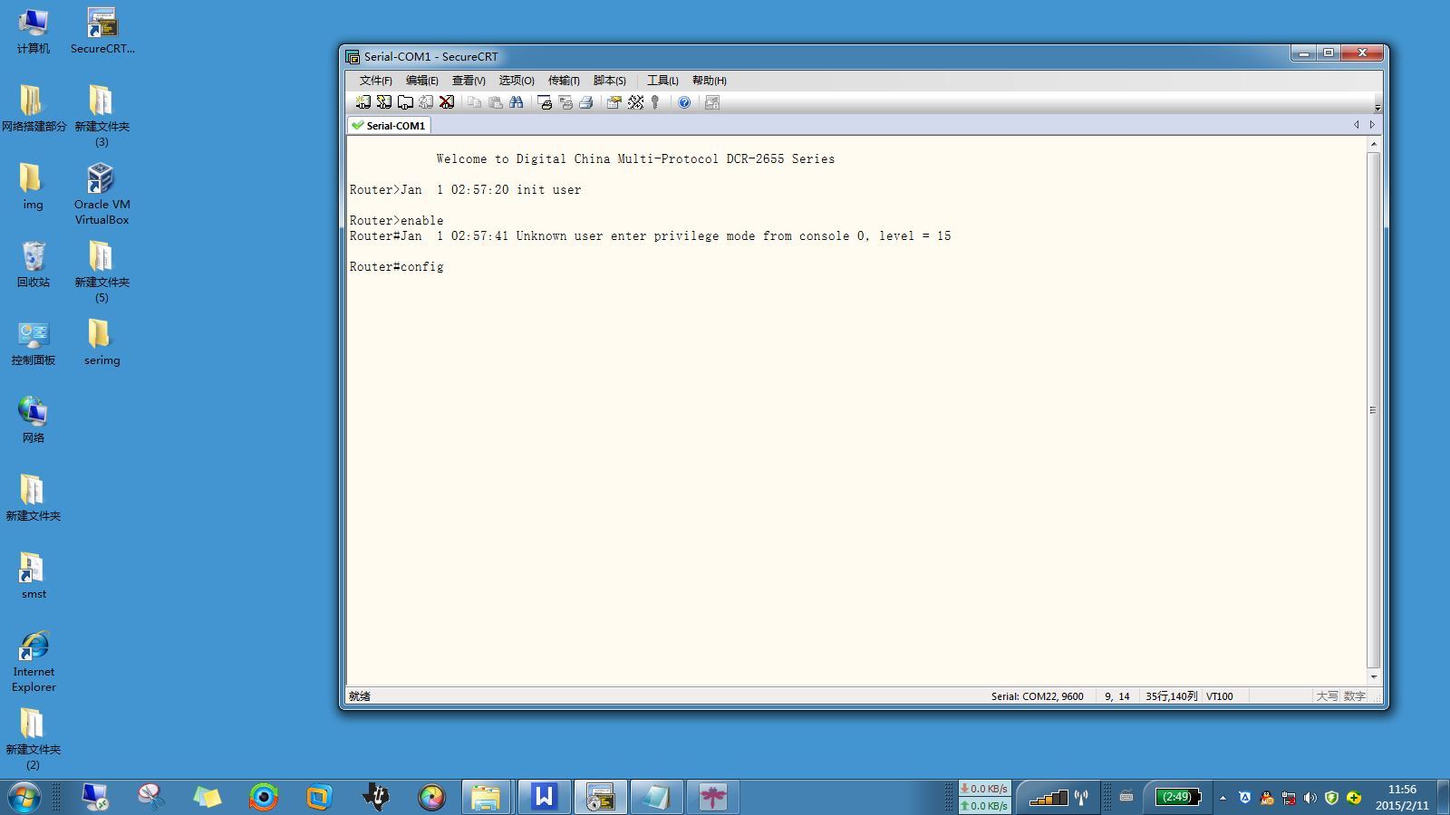Open Find using the binoculars icon
This screenshot has width=1450, height=815.
click(517, 102)
